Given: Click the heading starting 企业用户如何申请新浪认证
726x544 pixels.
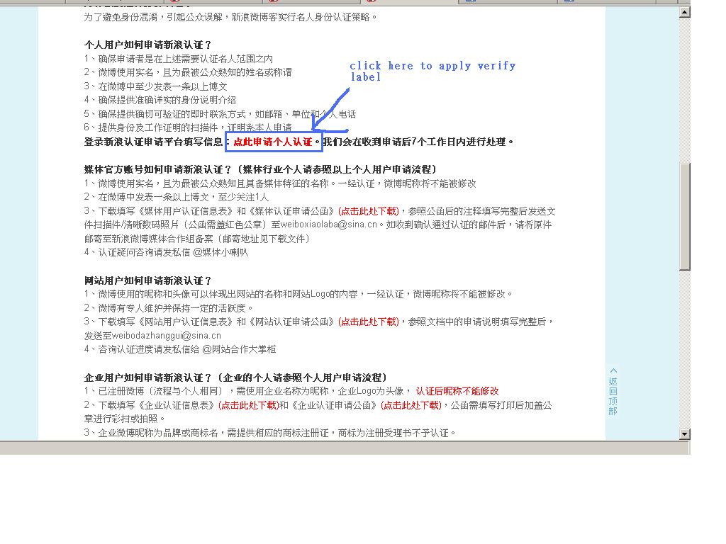Looking at the screenshot, I should click(236, 378).
